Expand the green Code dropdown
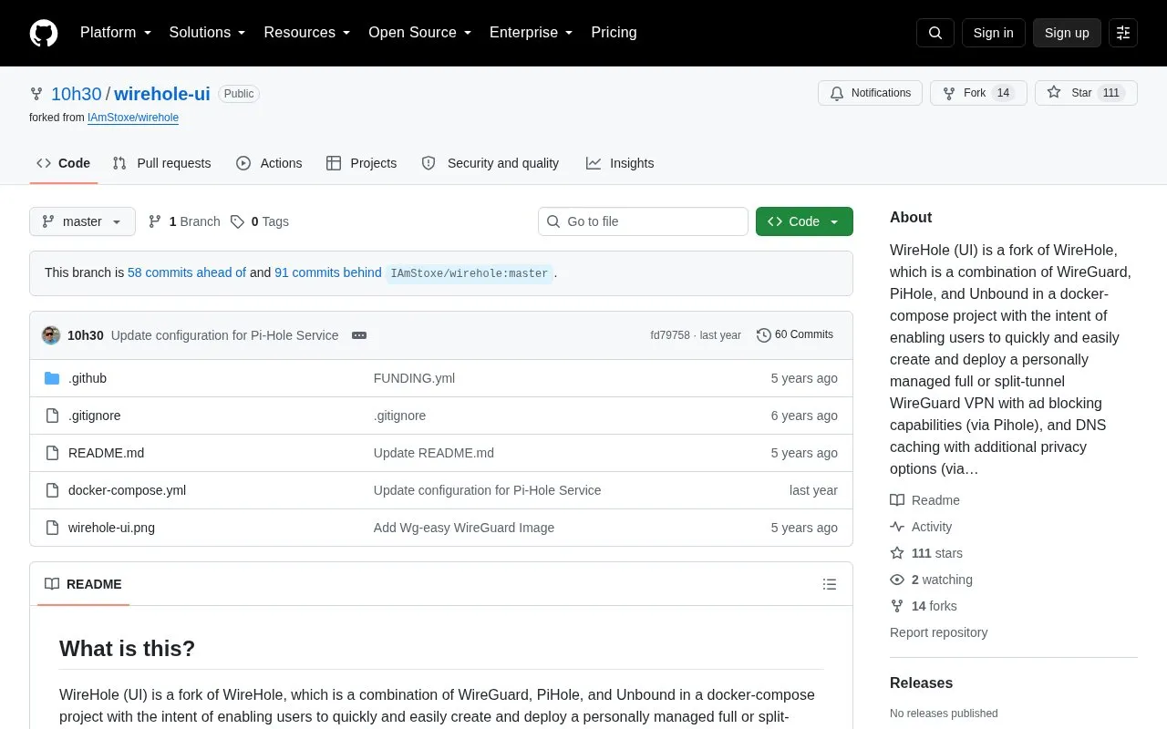This screenshot has width=1167, height=729. pos(804,221)
